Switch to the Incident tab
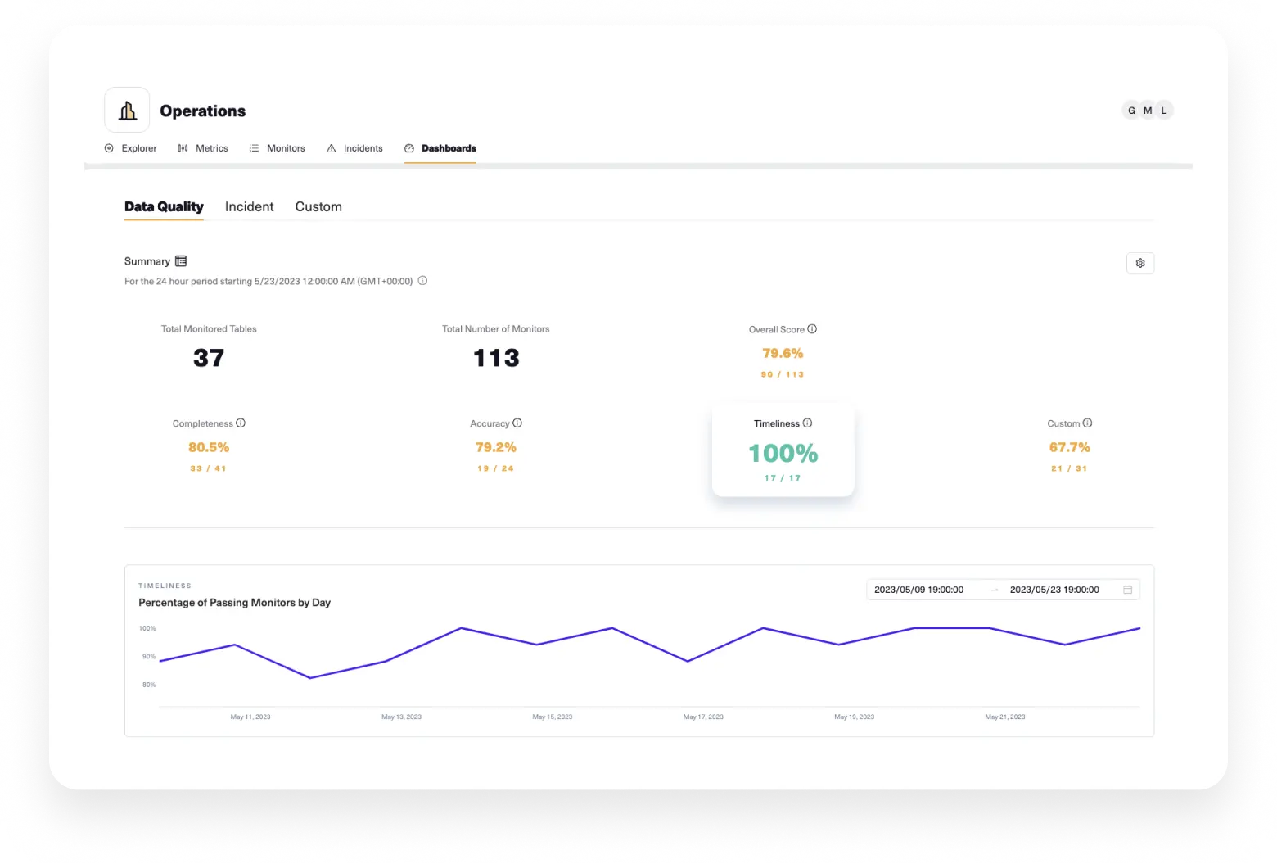 coord(249,206)
